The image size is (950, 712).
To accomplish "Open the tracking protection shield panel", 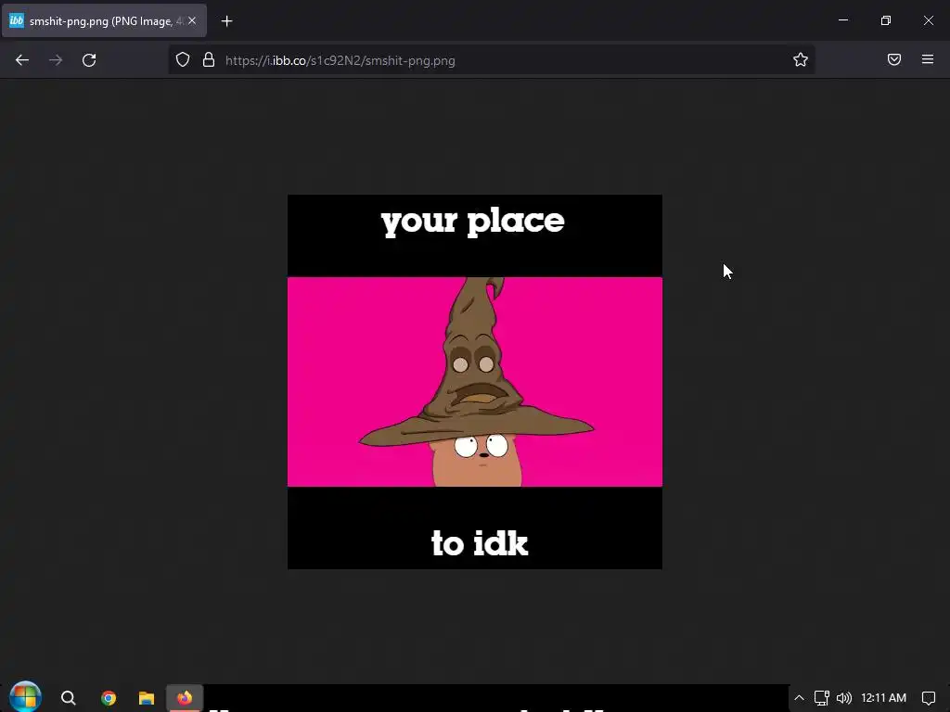I will pyautogui.click(x=183, y=60).
